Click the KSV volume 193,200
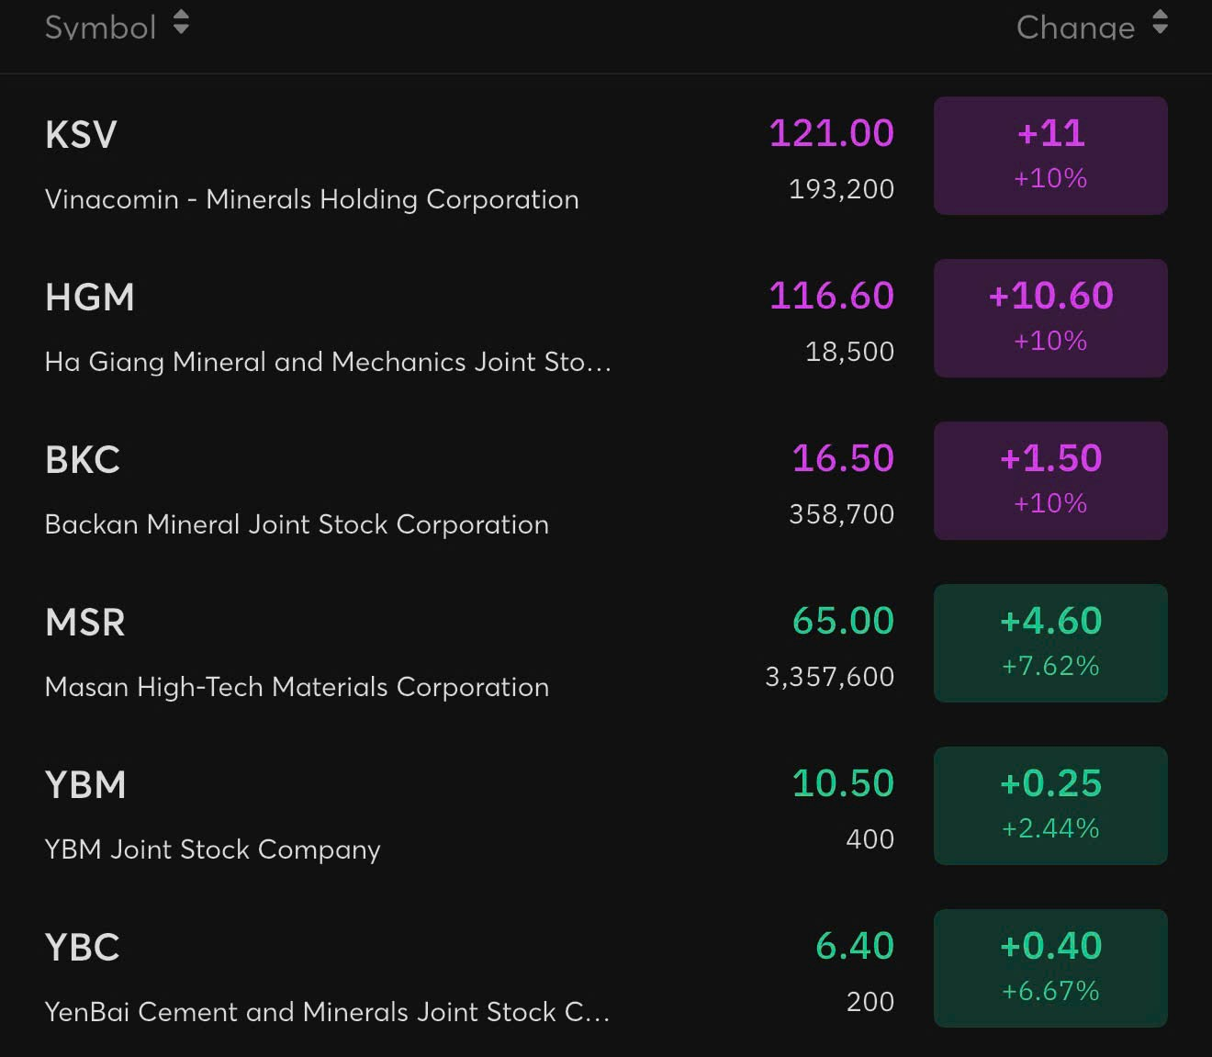The height and width of the screenshot is (1057, 1212). click(x=841, y=189)
